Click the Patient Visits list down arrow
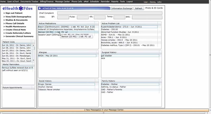 pos(33,60)
